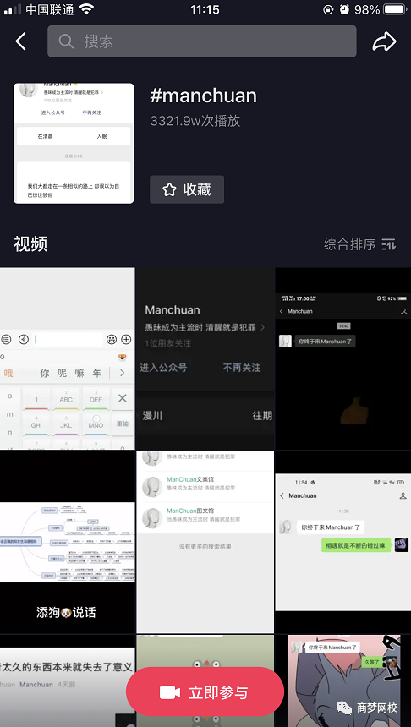
Task: Open the 相遇就是不断的错过嘛 chat video
Action: [342, 542]
